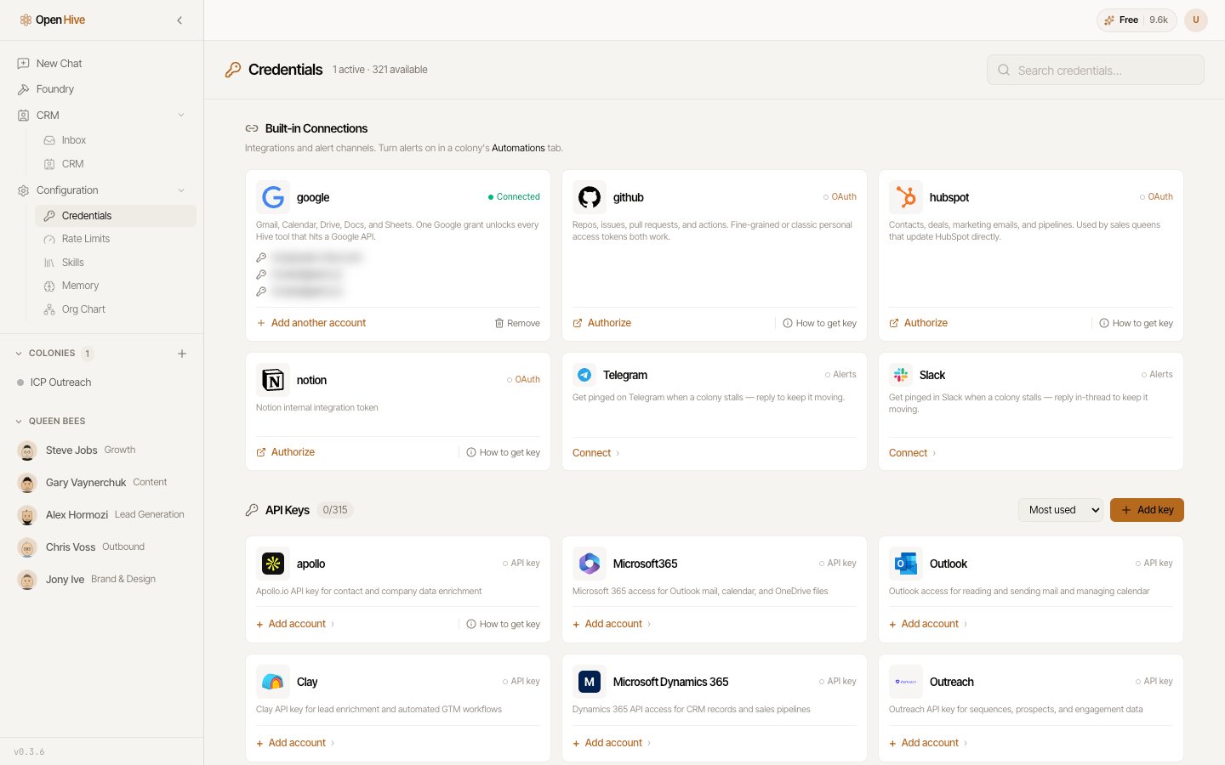This screenshot has height=765, width=1225.
Task: Click the Microsoft Dynamics 365 logo
Action: [x=590, y=682]
